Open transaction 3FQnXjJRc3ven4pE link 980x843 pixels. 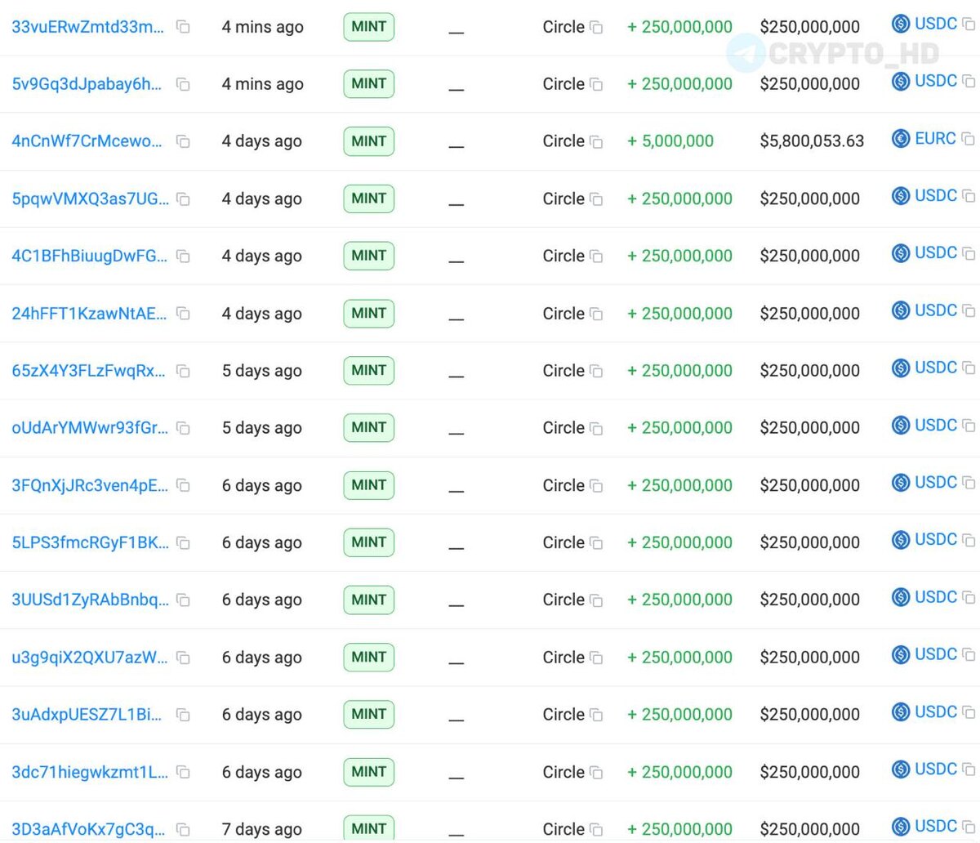[89, 485]
